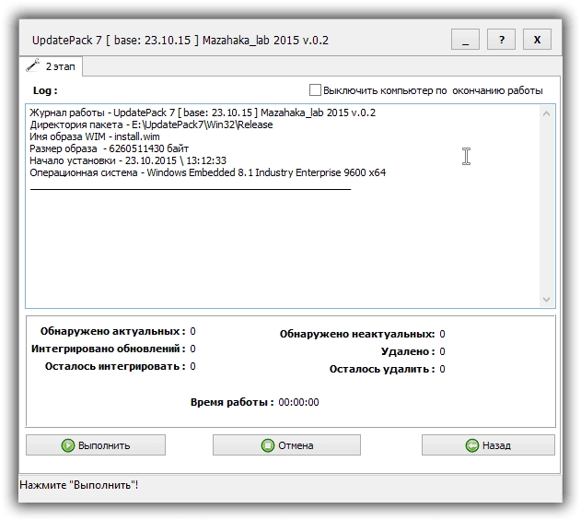The width and height of the screenshot is (581, 521).
Task: Click the Осталось удалить label
Action: tap(382, 369)
